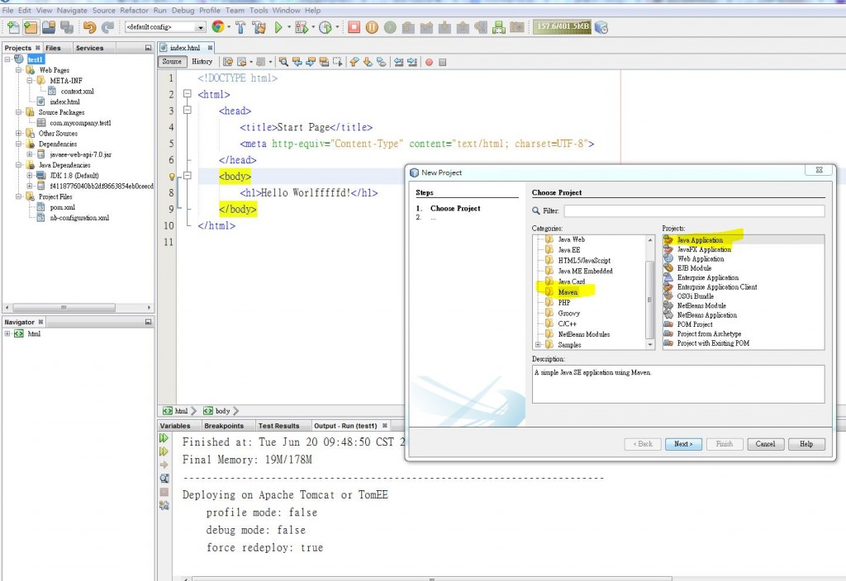Toggle the Source view button
This screenshot has width=846, height=581.
pos(172,62)
